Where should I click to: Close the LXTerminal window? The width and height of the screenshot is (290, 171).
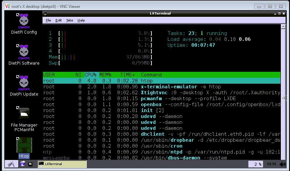pyautogui.click(x=284, y=14)
